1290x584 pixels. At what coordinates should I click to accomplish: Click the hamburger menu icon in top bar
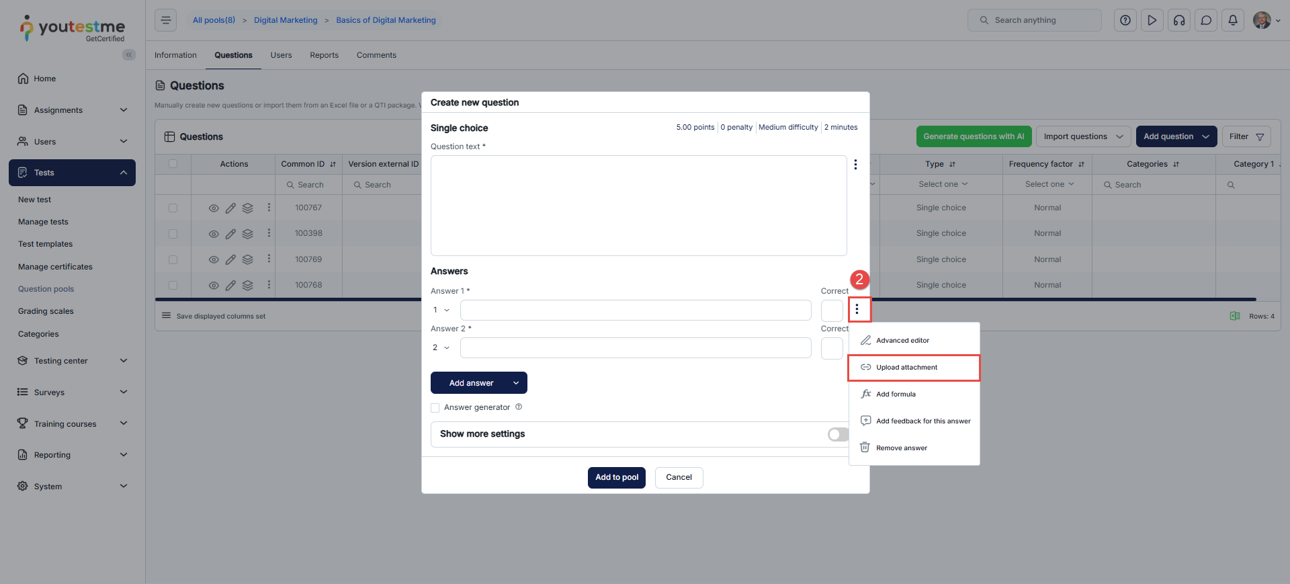[x=166, y=20]
